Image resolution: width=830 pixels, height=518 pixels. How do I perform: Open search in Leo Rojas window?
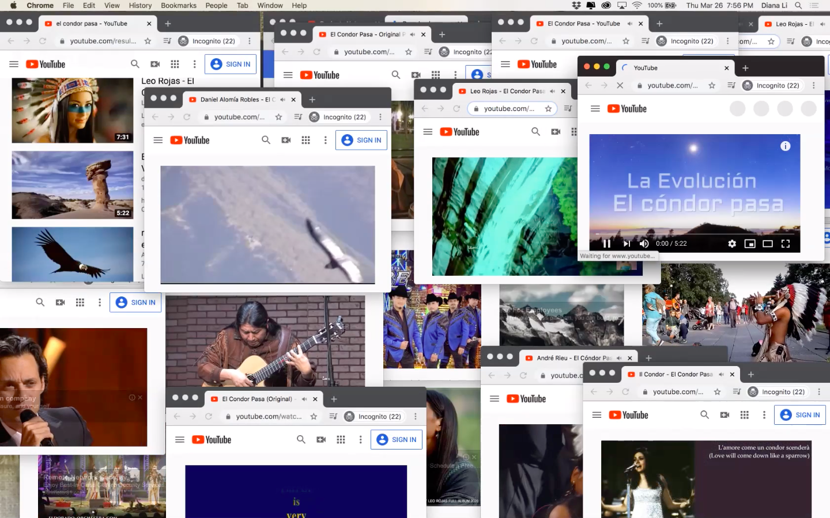pyautogui.click(x=535, y=132)
